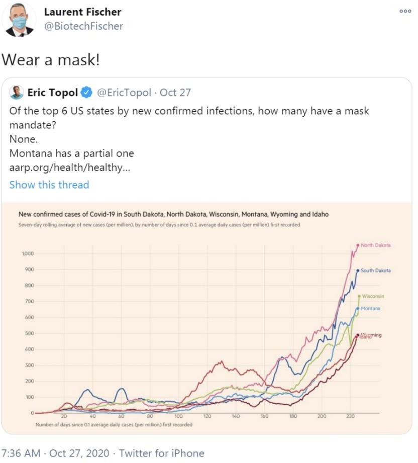418x463 pixels.
Task: Click Eric Topol's small avatar
Action: pyautogui.click(x=17, y=92)
